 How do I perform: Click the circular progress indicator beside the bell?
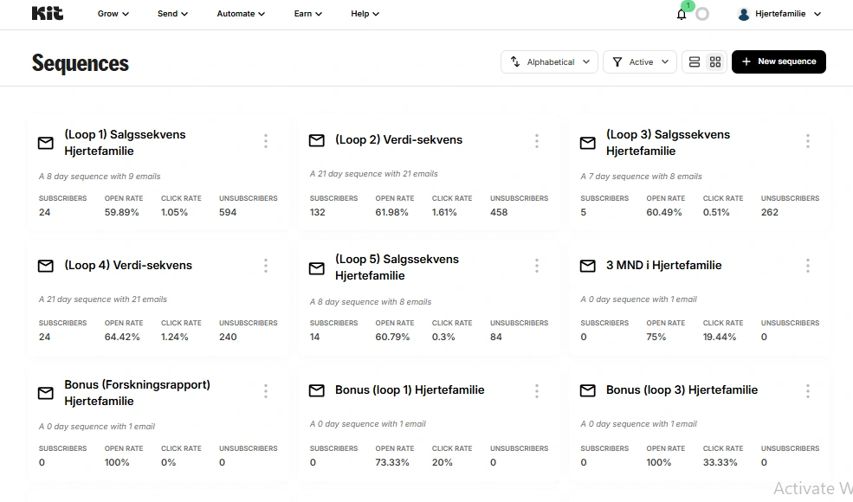(702, 14)
